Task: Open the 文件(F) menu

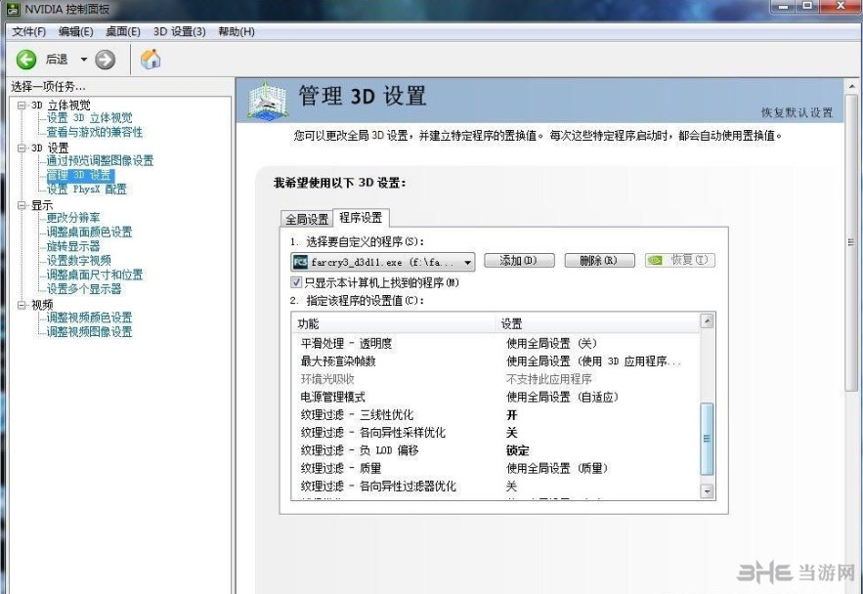Action: click(x=28, y=32)
